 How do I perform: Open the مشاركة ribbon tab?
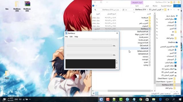tap(155, 6)
